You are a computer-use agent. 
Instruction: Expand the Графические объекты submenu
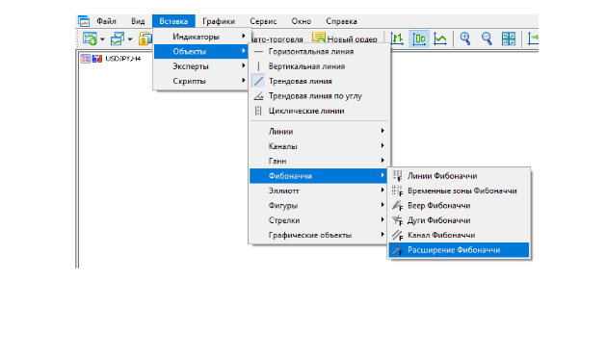[x=319, y=235]
